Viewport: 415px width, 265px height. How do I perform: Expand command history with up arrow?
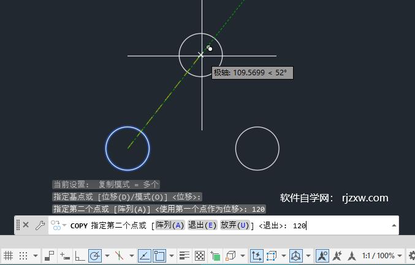click(x=394, y=225)
